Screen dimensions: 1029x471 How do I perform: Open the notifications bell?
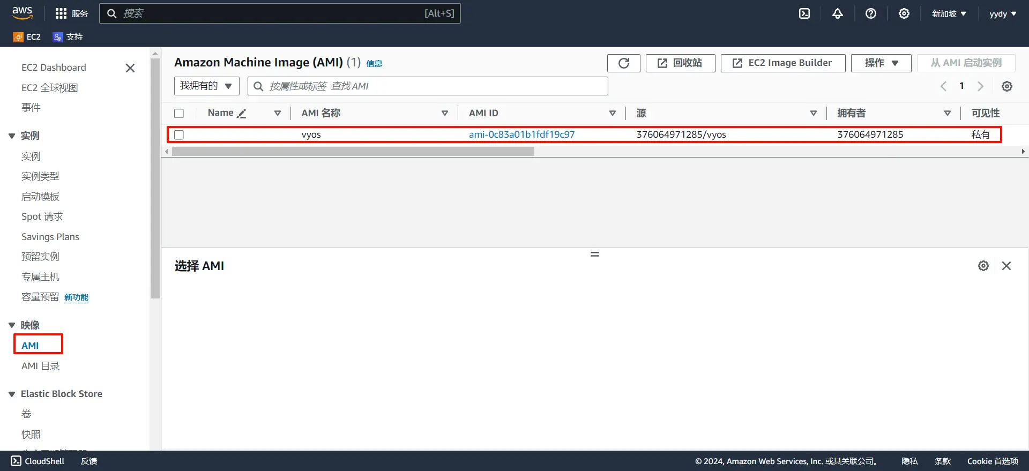[838, 13]
